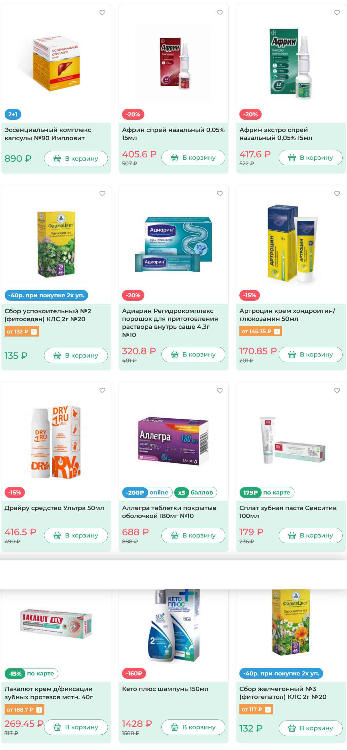
Task: Click heart icon on Артроцин крем card
Action: coord(337,194)
